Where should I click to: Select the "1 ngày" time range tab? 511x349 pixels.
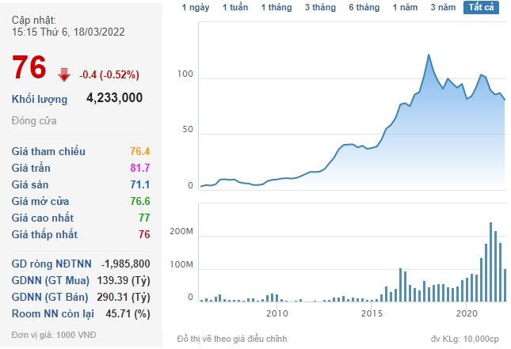[196, 7]
